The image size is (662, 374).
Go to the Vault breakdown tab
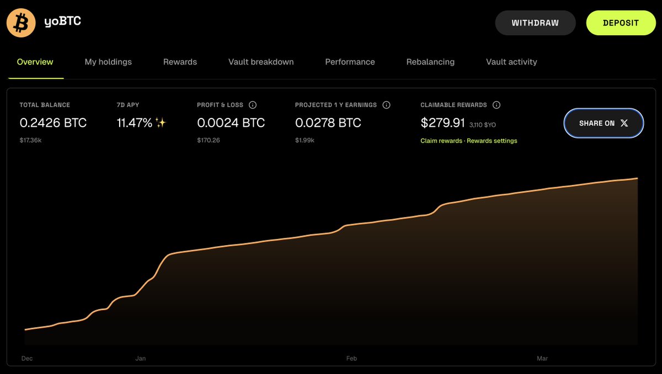point(261,62)
